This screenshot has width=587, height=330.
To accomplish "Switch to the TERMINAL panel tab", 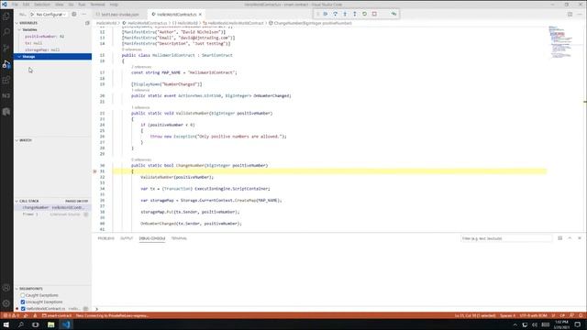I will point(179,238).
